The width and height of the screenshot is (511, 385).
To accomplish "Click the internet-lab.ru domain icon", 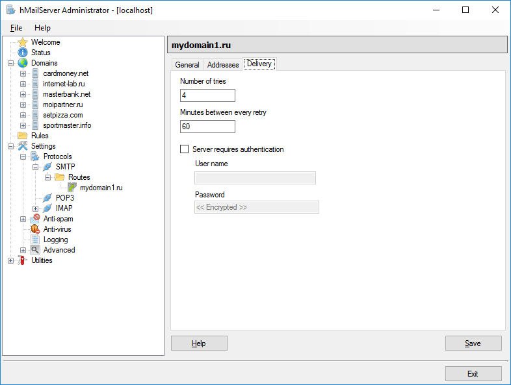I will click(35, 84).
